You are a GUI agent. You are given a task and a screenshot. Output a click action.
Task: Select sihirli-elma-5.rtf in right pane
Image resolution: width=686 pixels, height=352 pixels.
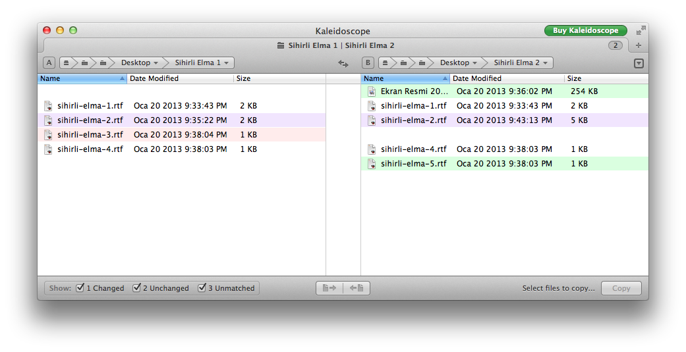coord(413,164)
